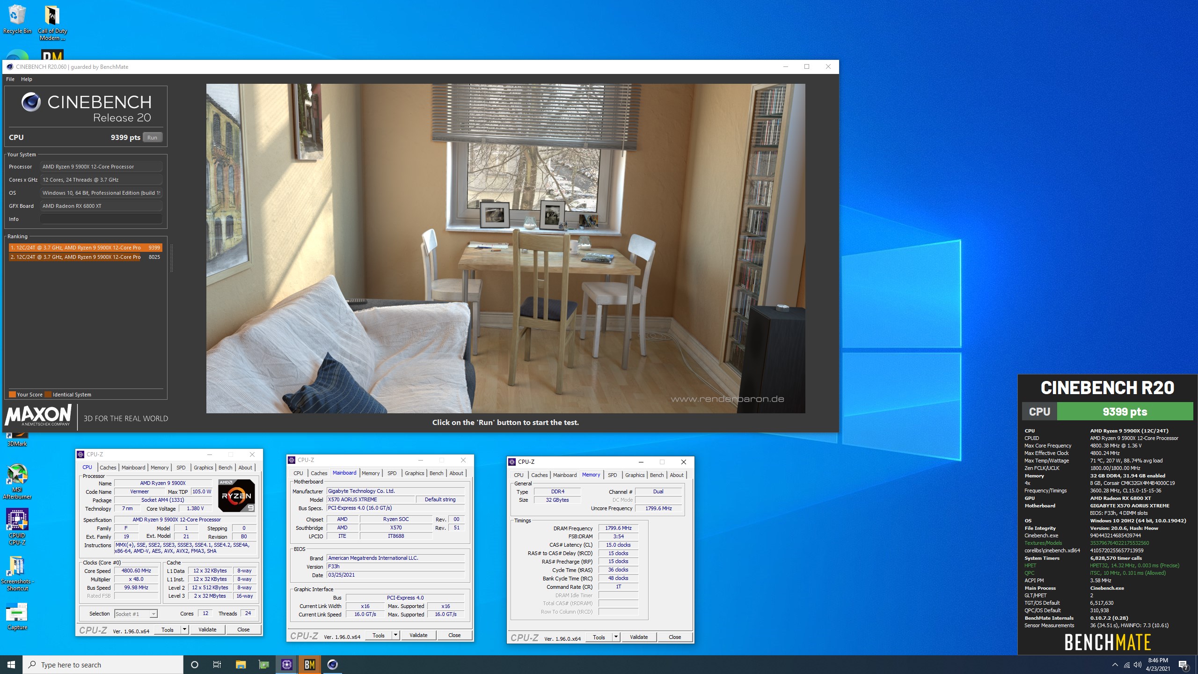
Task: Open the Cinebench Help menu
Action: [27, 79]
